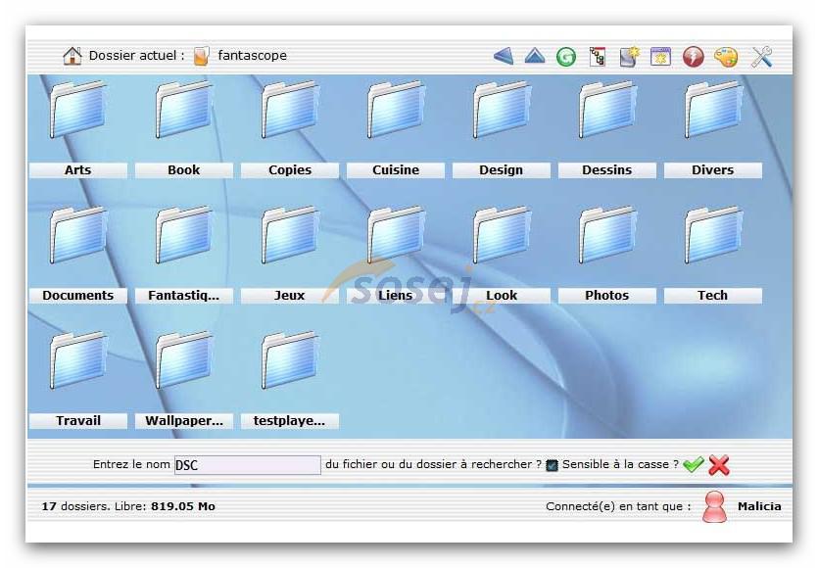The width and height of the screenshot is (818, 568).
Task: Click the blue back arrow icon
Action: (x=504, y=57)
